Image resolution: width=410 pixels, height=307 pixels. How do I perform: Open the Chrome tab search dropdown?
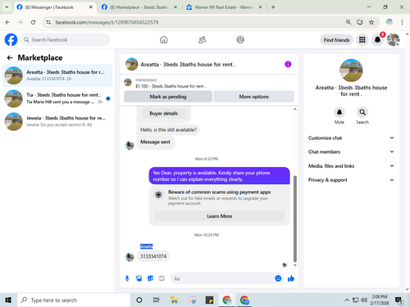(x=7, y=7)
